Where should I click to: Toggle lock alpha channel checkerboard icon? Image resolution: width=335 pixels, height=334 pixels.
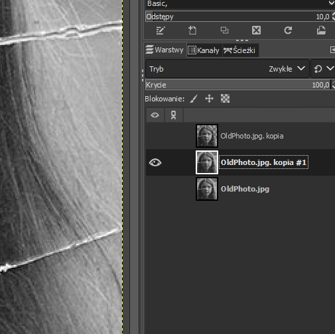(225, 99)
